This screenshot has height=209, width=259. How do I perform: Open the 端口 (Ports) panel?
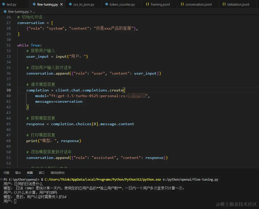(x=41, y=173)
